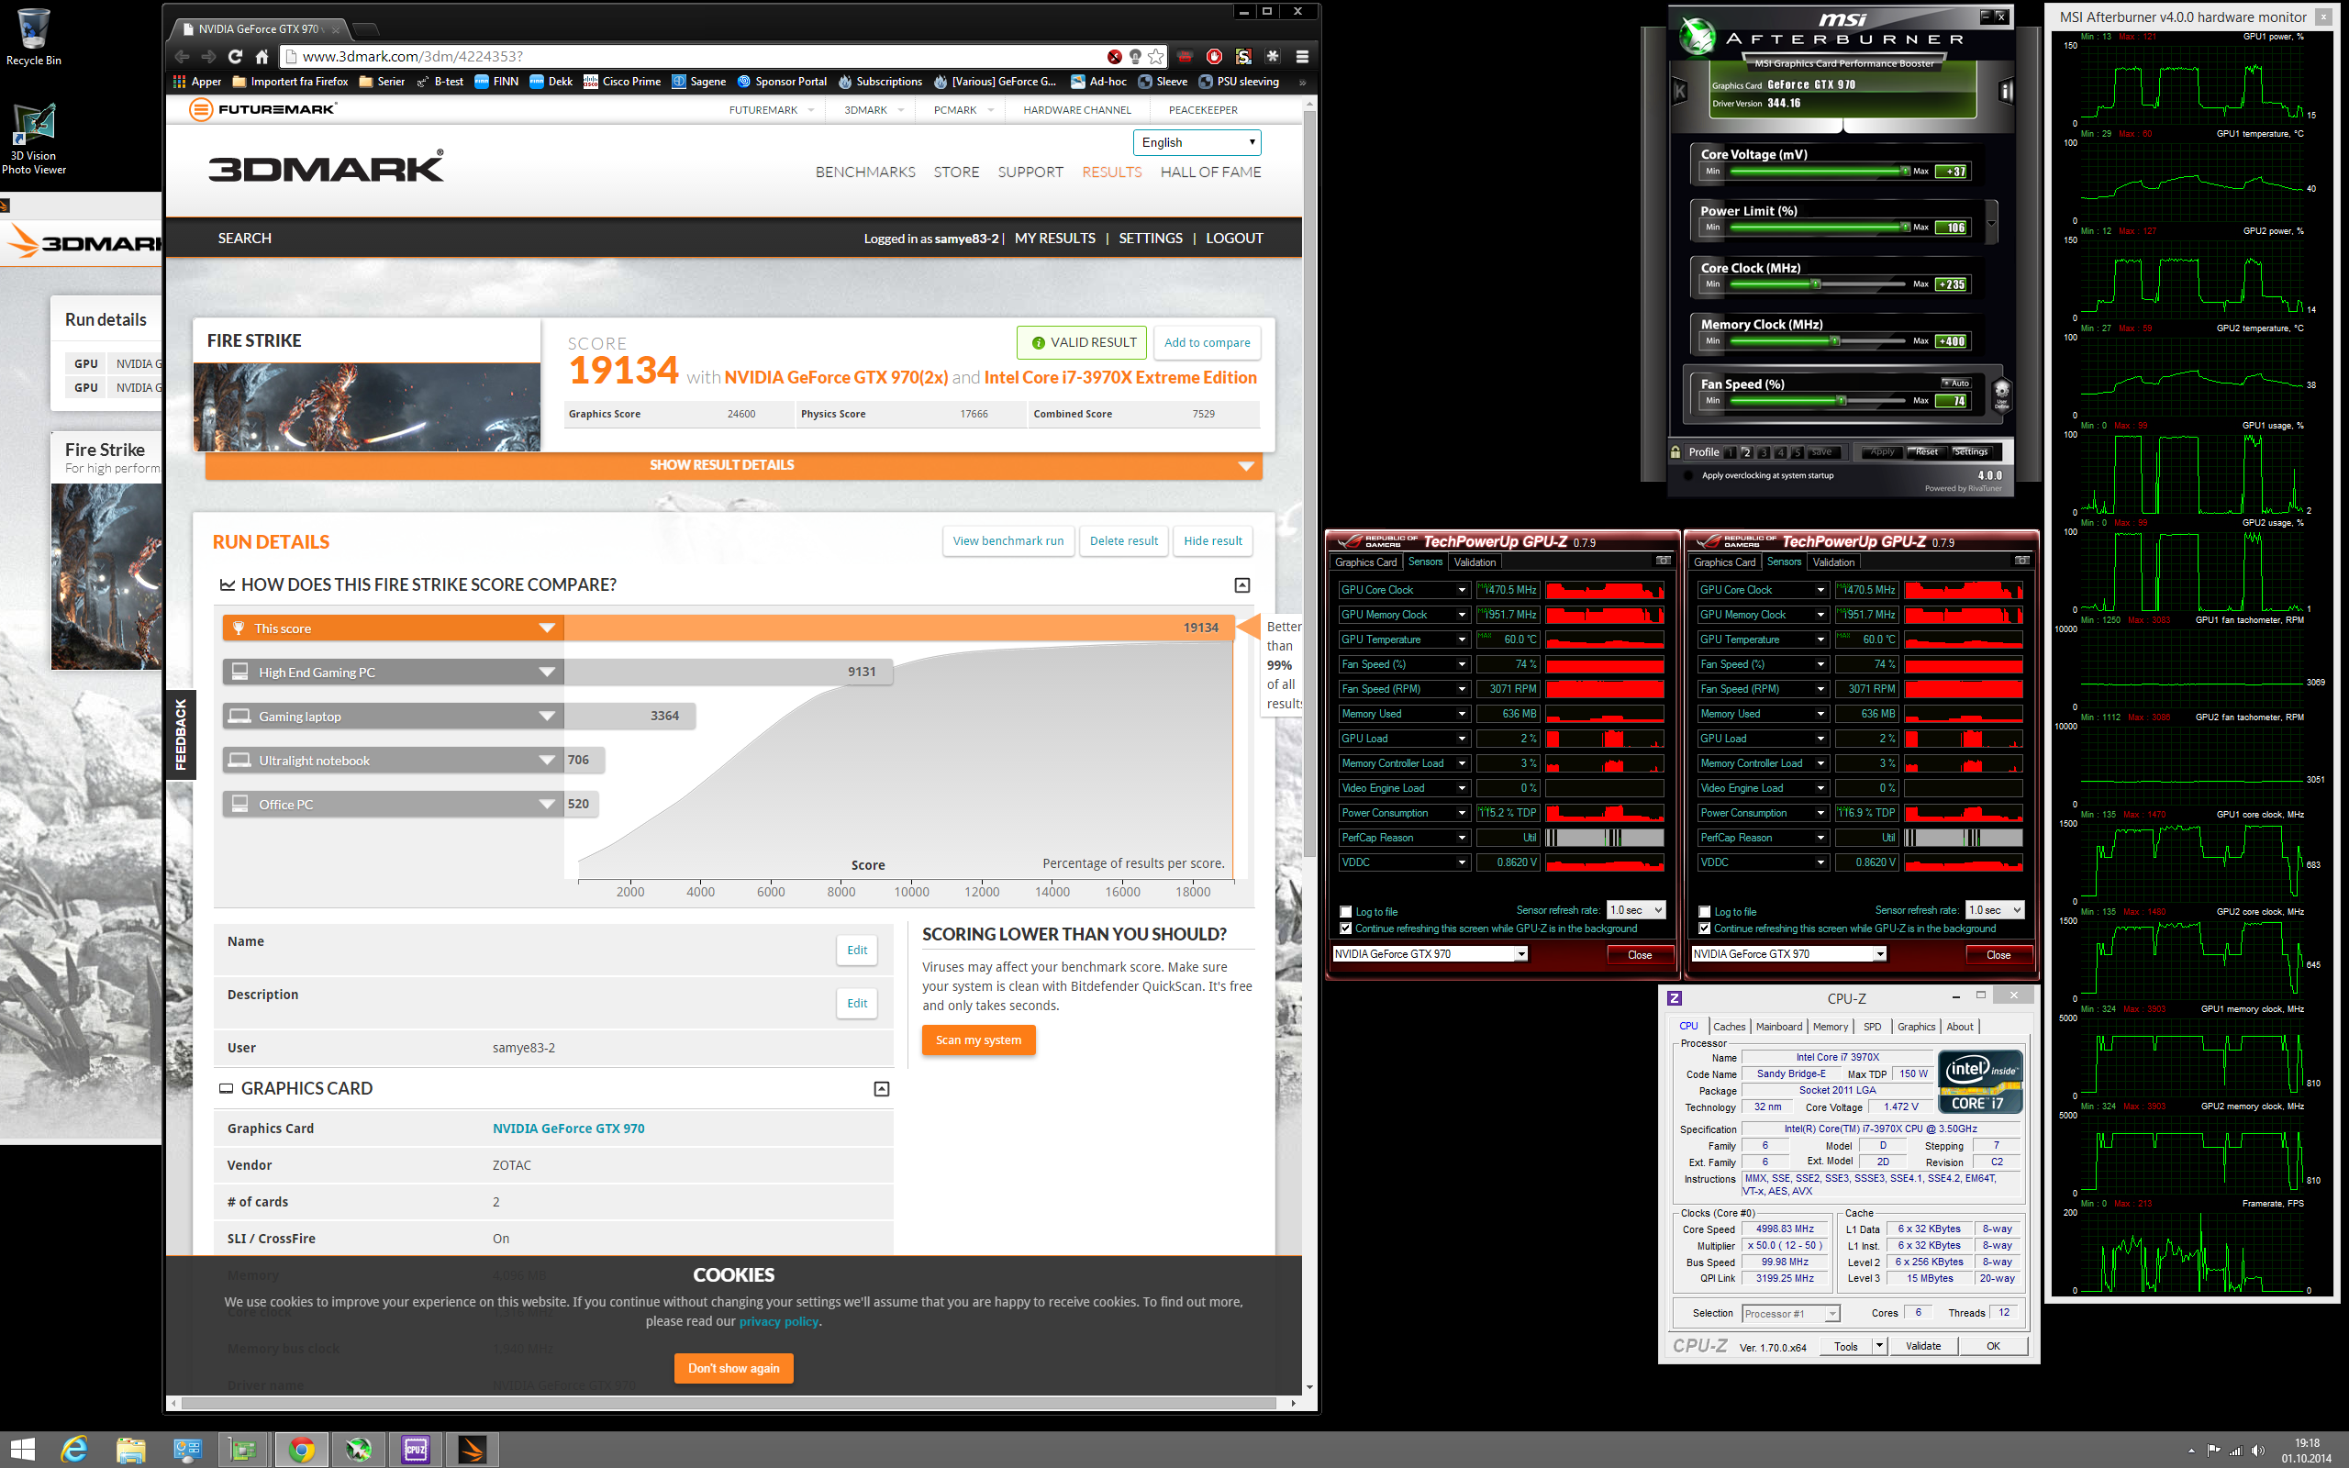Open the Memory tab in CPU-Z
The image size is (2349, 1468).
[1830, 1027]
